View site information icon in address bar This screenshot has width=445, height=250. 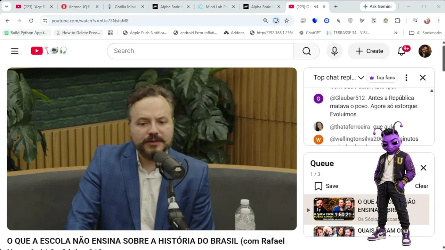pyautogui.click(x=45, y=20)
